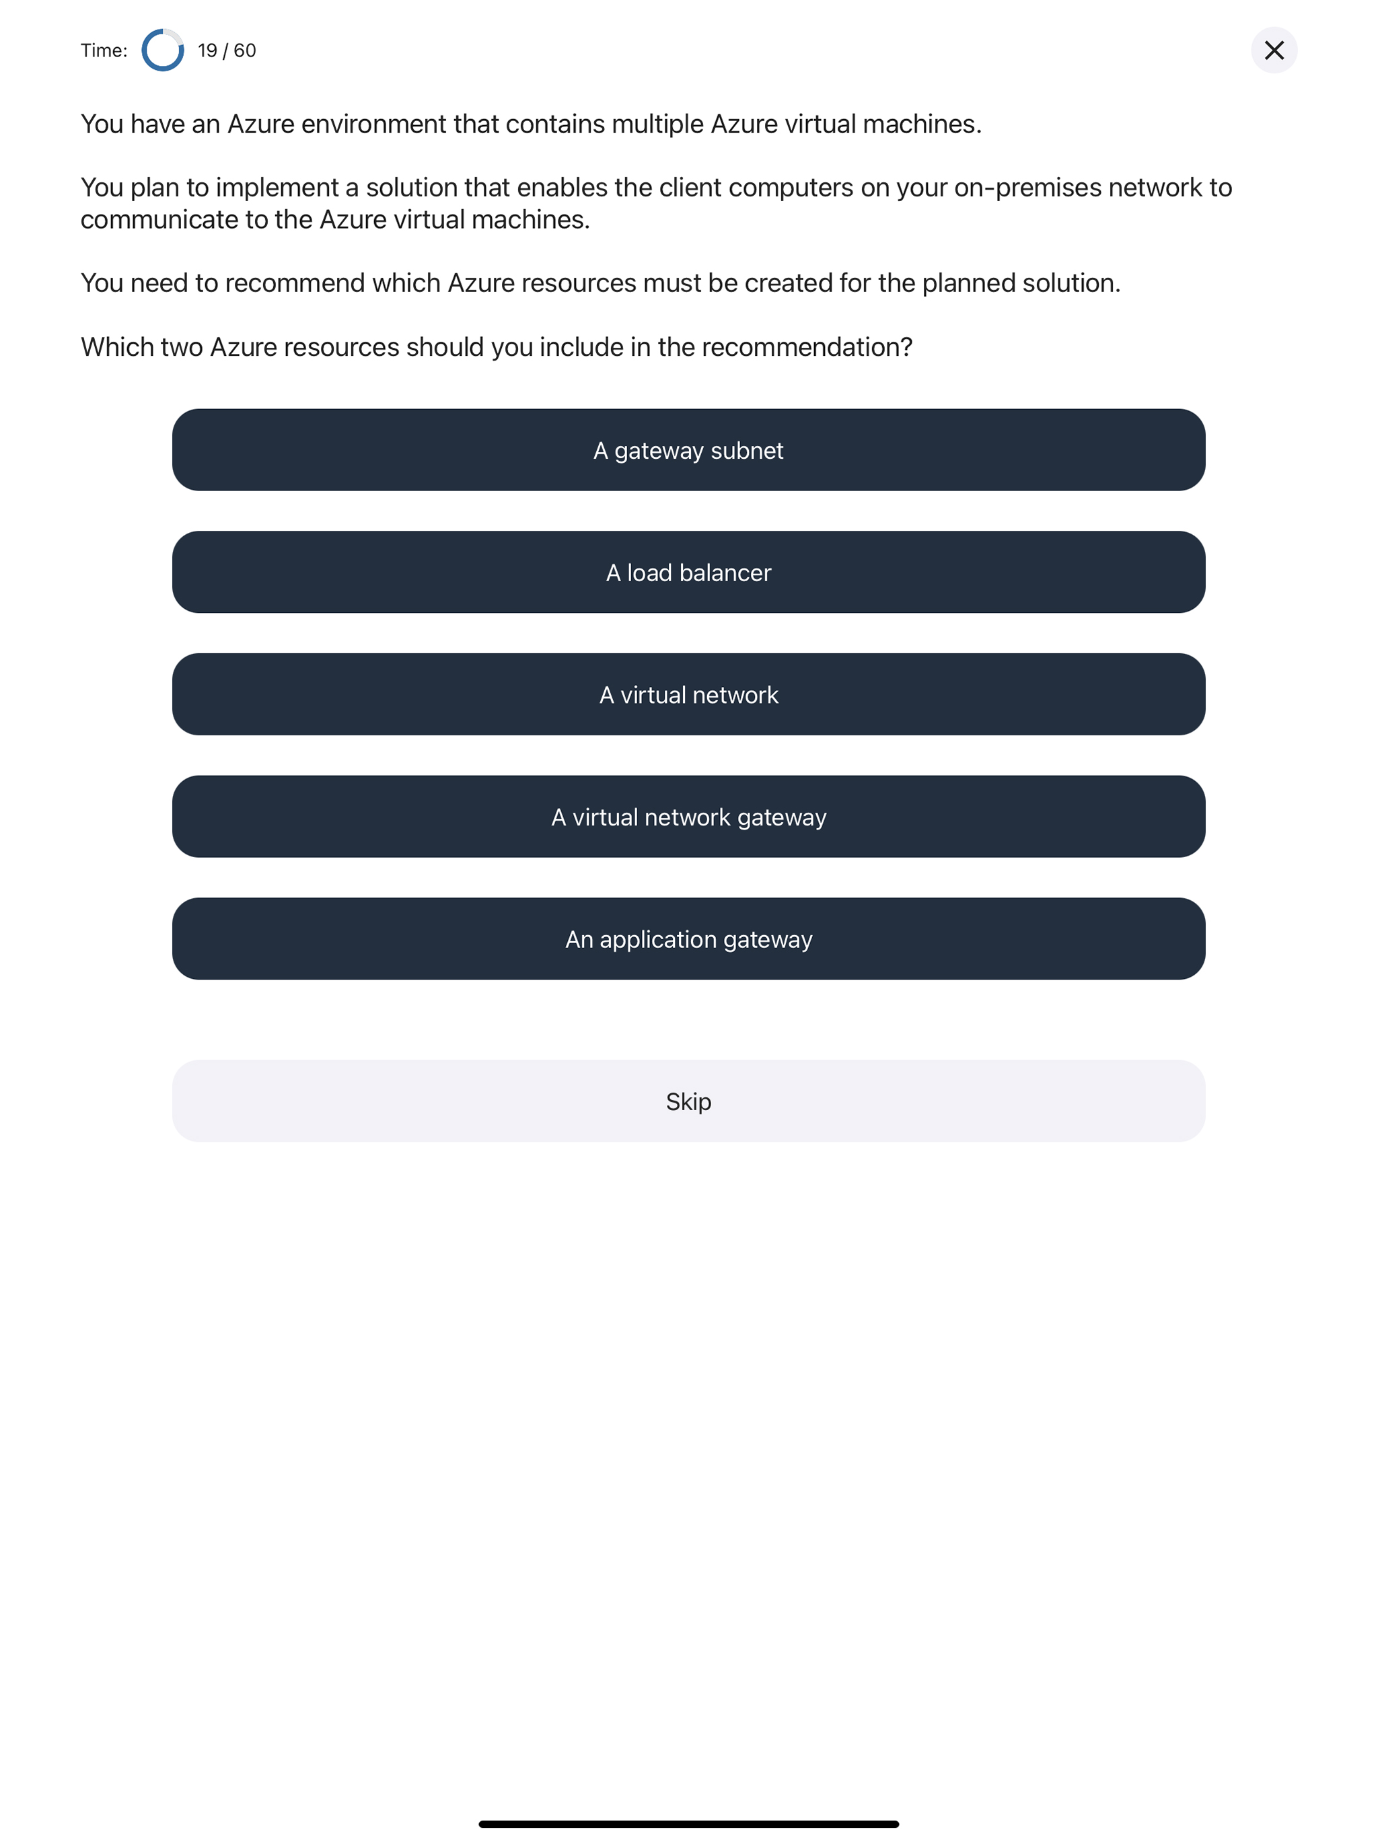Tap the line communicate to the Azure virtual machines

click(x=335, y=219)
